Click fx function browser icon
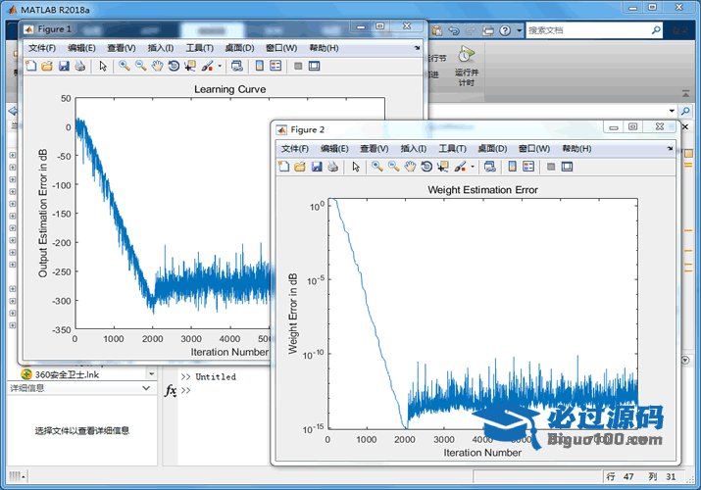The height and width of the screenshot is (490, 701). [x=171, y=390]
